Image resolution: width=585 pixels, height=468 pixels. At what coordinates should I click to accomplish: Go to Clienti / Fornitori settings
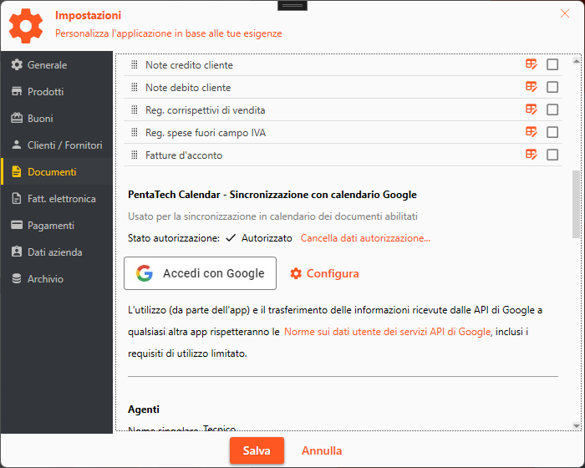(57, 145)
